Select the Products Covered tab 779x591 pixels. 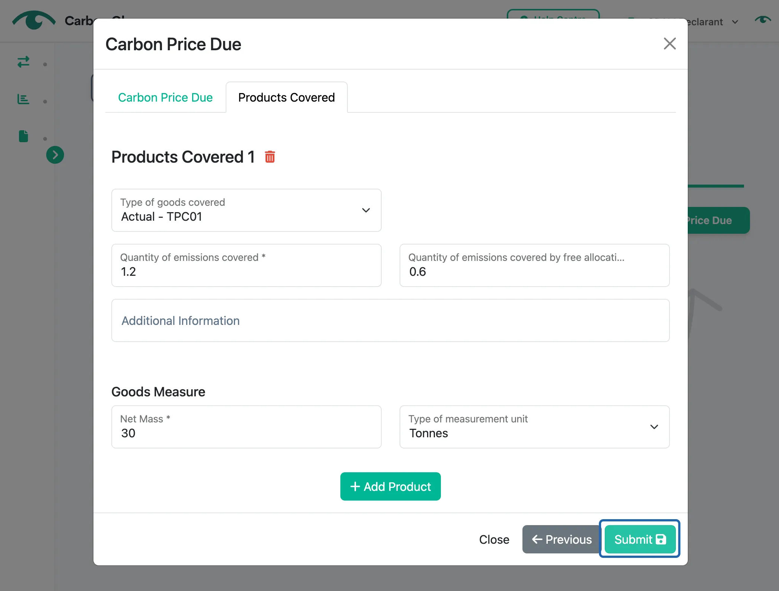click(x=286, y=98)
